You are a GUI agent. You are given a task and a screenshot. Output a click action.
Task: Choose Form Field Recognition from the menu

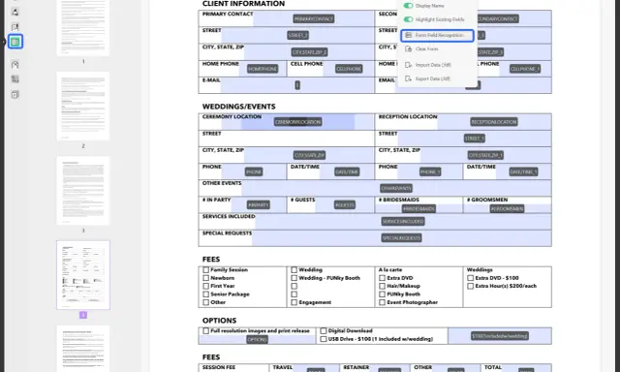pyautogui.click(x=437, y=35)
